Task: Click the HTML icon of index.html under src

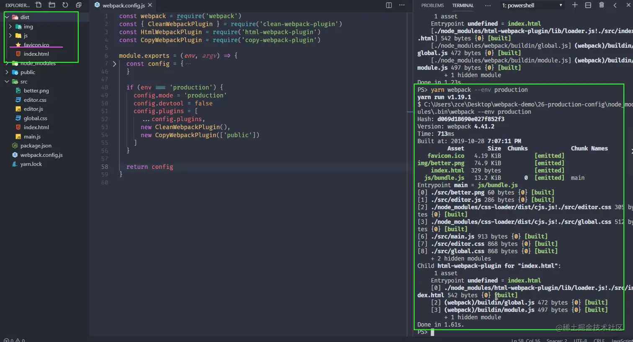Action: [x=18, y=128]
